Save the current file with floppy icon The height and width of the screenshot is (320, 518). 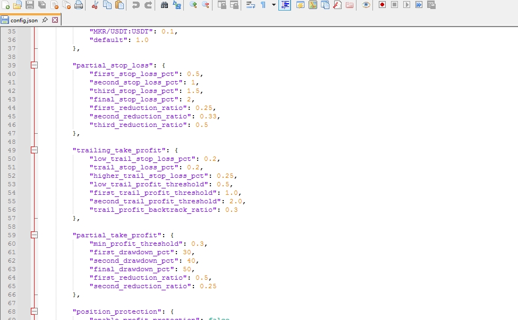30,5
